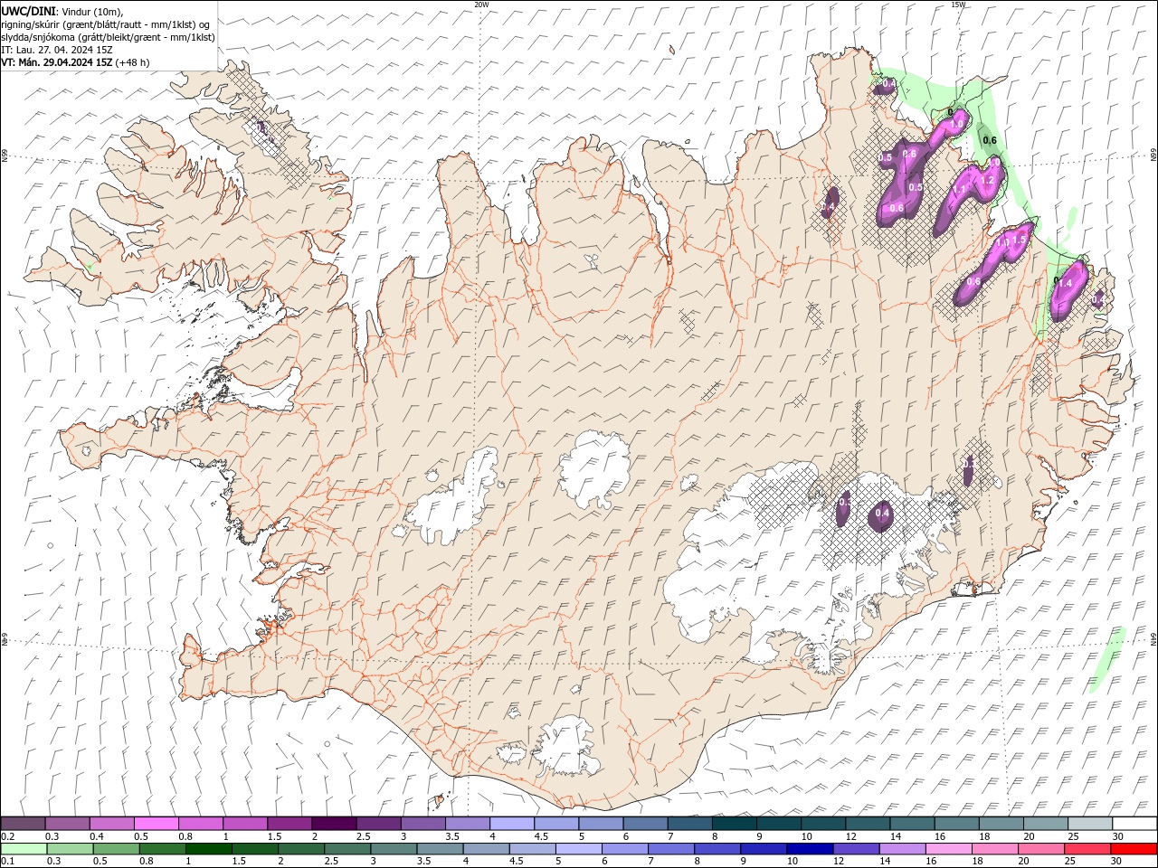This screenshot has width=1158, height=868.
Task: Pick the darkest green 1–1.5 legend swatch
Action: (208, 849)
